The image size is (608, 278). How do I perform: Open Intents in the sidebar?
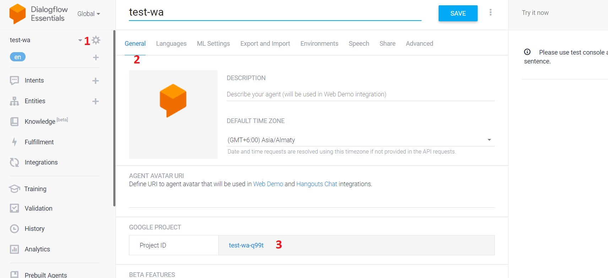(x=34, y=80)
